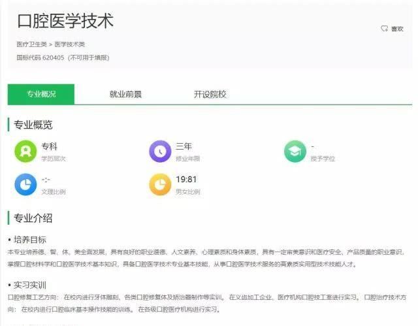The width and height of the screenshot is (418, 326).
Task: Click the 培养目标 description paragraph
Action: click(x=206, y=258)
